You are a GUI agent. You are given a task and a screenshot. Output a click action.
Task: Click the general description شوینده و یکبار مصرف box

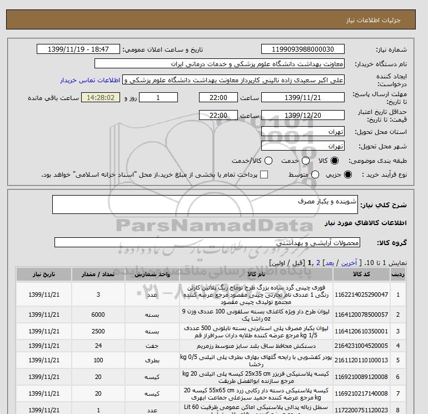205,204
